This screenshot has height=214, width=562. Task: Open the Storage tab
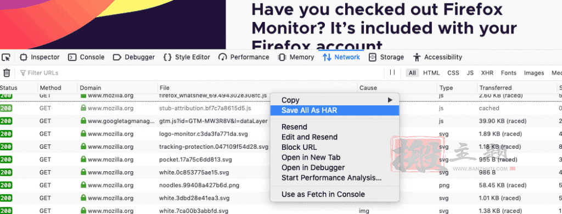point(386,57)
